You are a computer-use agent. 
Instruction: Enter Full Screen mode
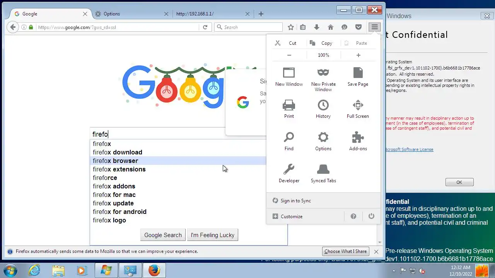(x=358, y=109)
